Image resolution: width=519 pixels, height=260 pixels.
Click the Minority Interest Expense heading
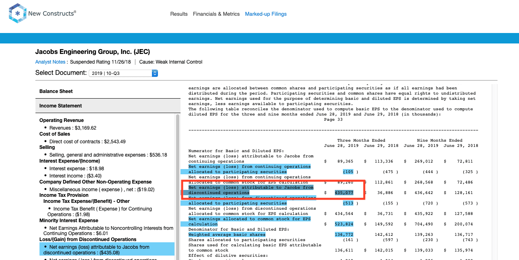[x=69, y=221]
